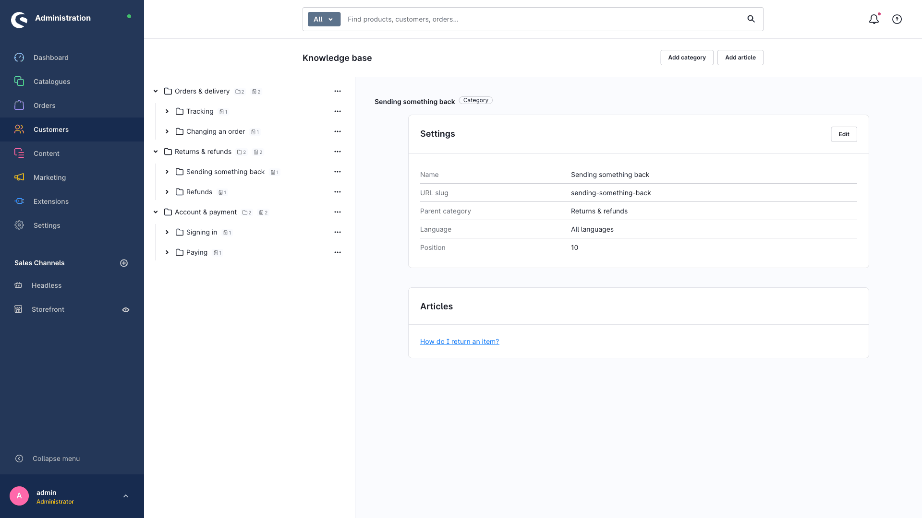Open options menu for Paying category
The width and height of the screenshot is (922, 518).
pyautogui.click(x=338, y=252)
